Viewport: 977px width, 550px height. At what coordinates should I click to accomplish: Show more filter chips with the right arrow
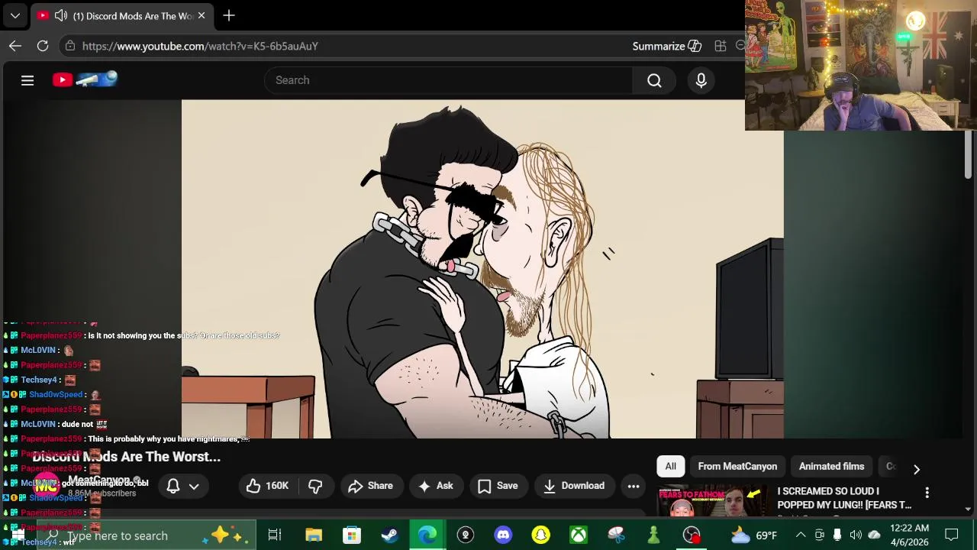[x=917, y=469]
